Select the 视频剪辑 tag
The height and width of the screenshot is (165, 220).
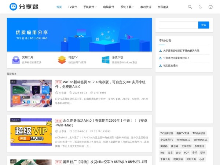tap(178, 159)
